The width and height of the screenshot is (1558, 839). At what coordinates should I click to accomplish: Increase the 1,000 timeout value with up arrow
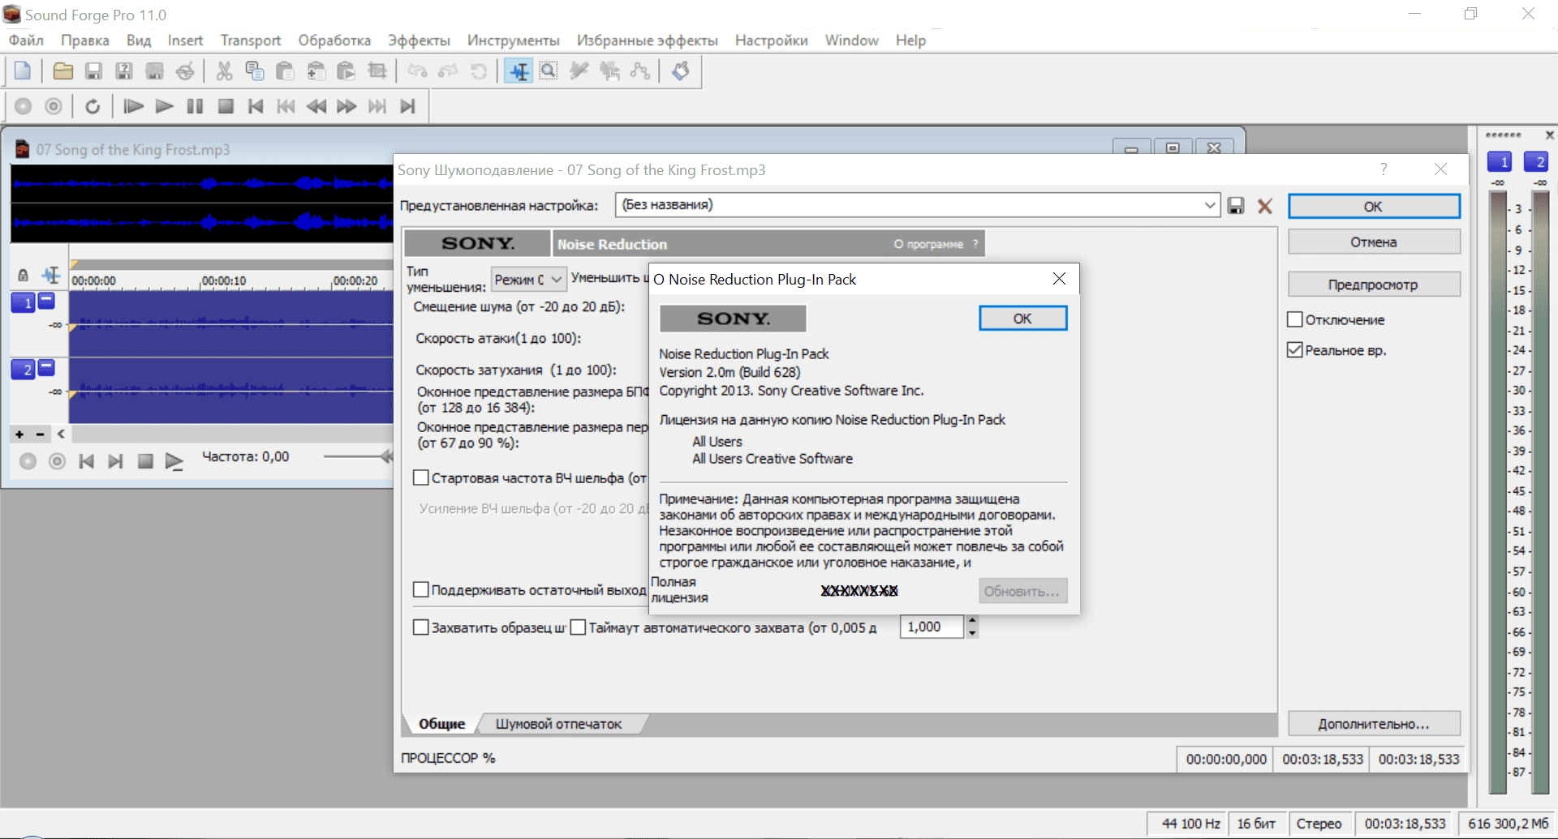tap(972, 621)
